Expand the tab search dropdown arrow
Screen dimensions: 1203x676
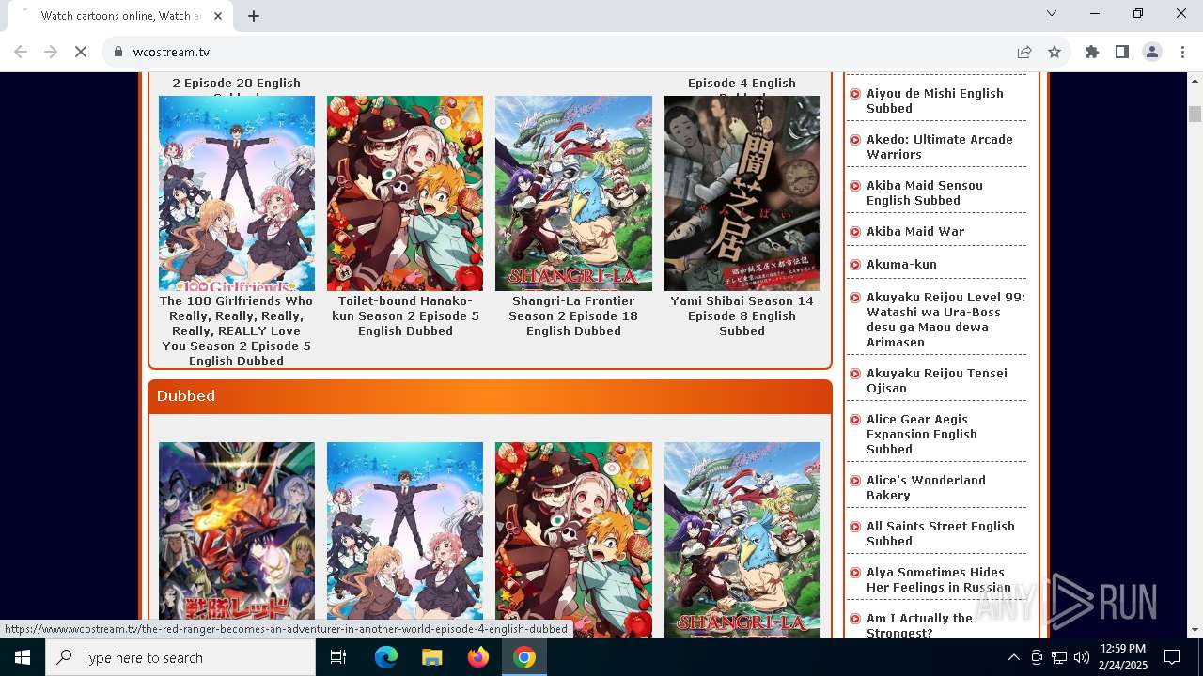pos(1052,13)
